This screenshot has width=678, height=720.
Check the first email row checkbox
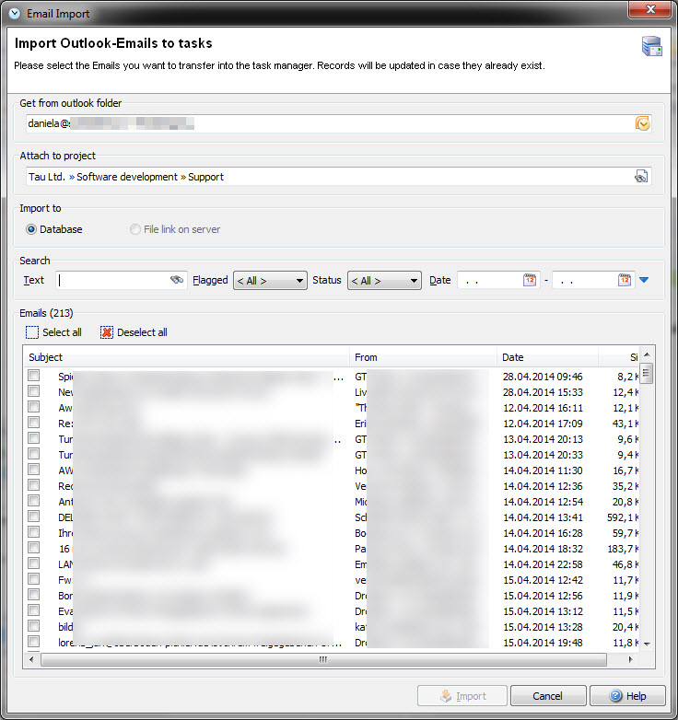(34, 376)
